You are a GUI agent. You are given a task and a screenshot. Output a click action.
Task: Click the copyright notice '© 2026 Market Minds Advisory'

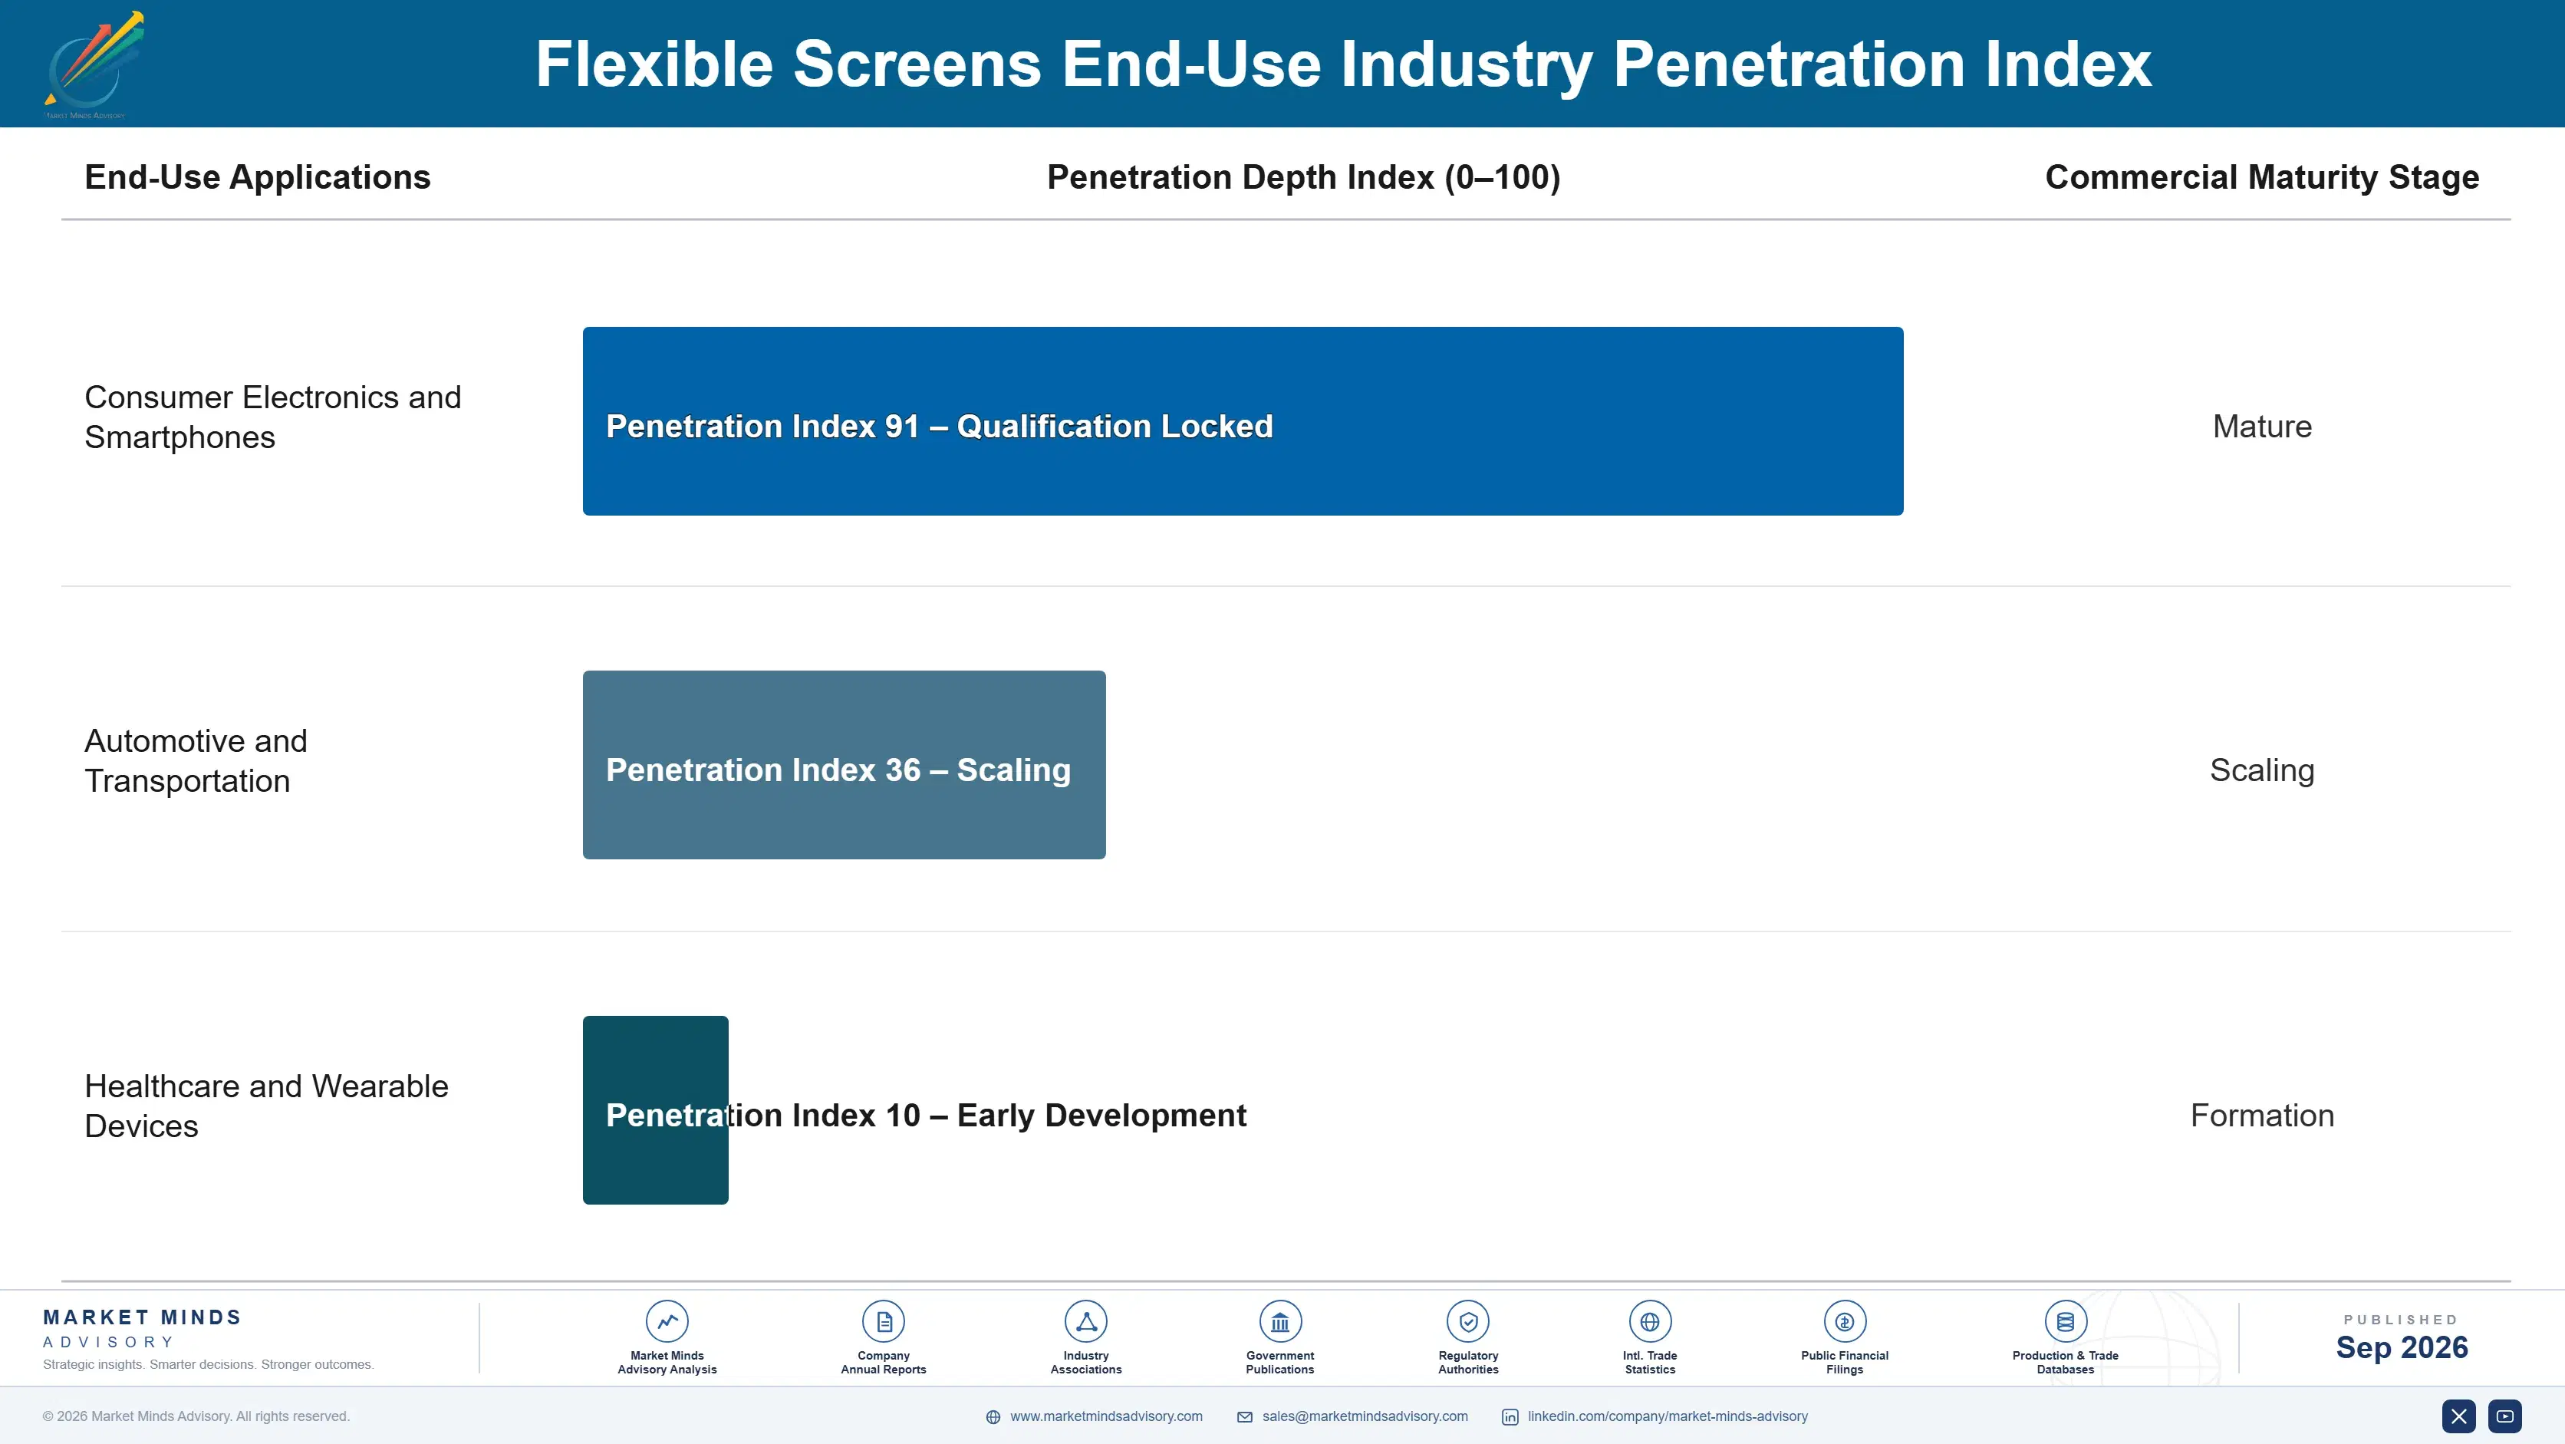[x=196, y=1416]
